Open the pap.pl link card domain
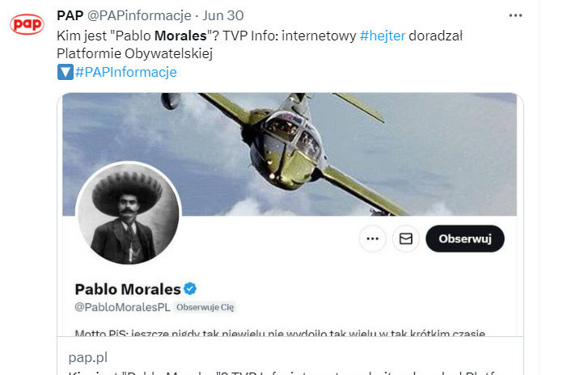 (x=88, y=357)
